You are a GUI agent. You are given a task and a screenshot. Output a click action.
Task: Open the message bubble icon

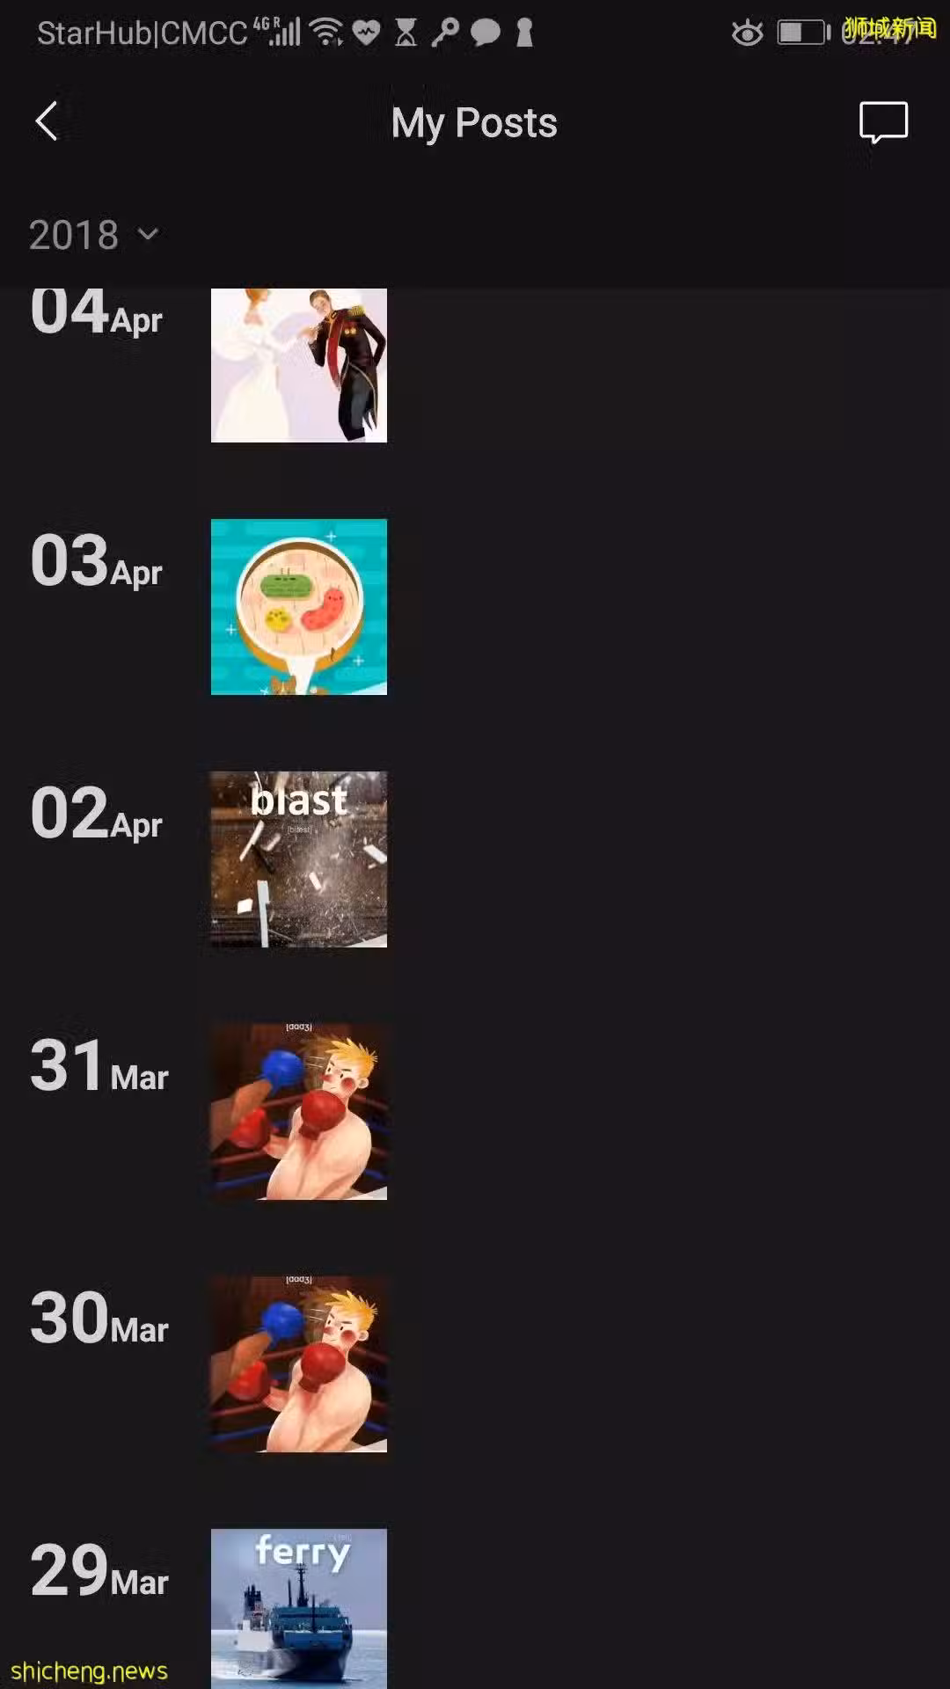click(883, 122)
